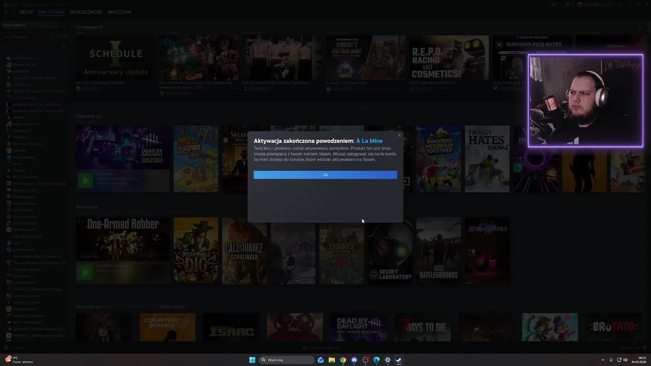Navigate back with the back arrow
This screenshot has width=651, height=366.
pyautogui.click(x=6, y=12)
